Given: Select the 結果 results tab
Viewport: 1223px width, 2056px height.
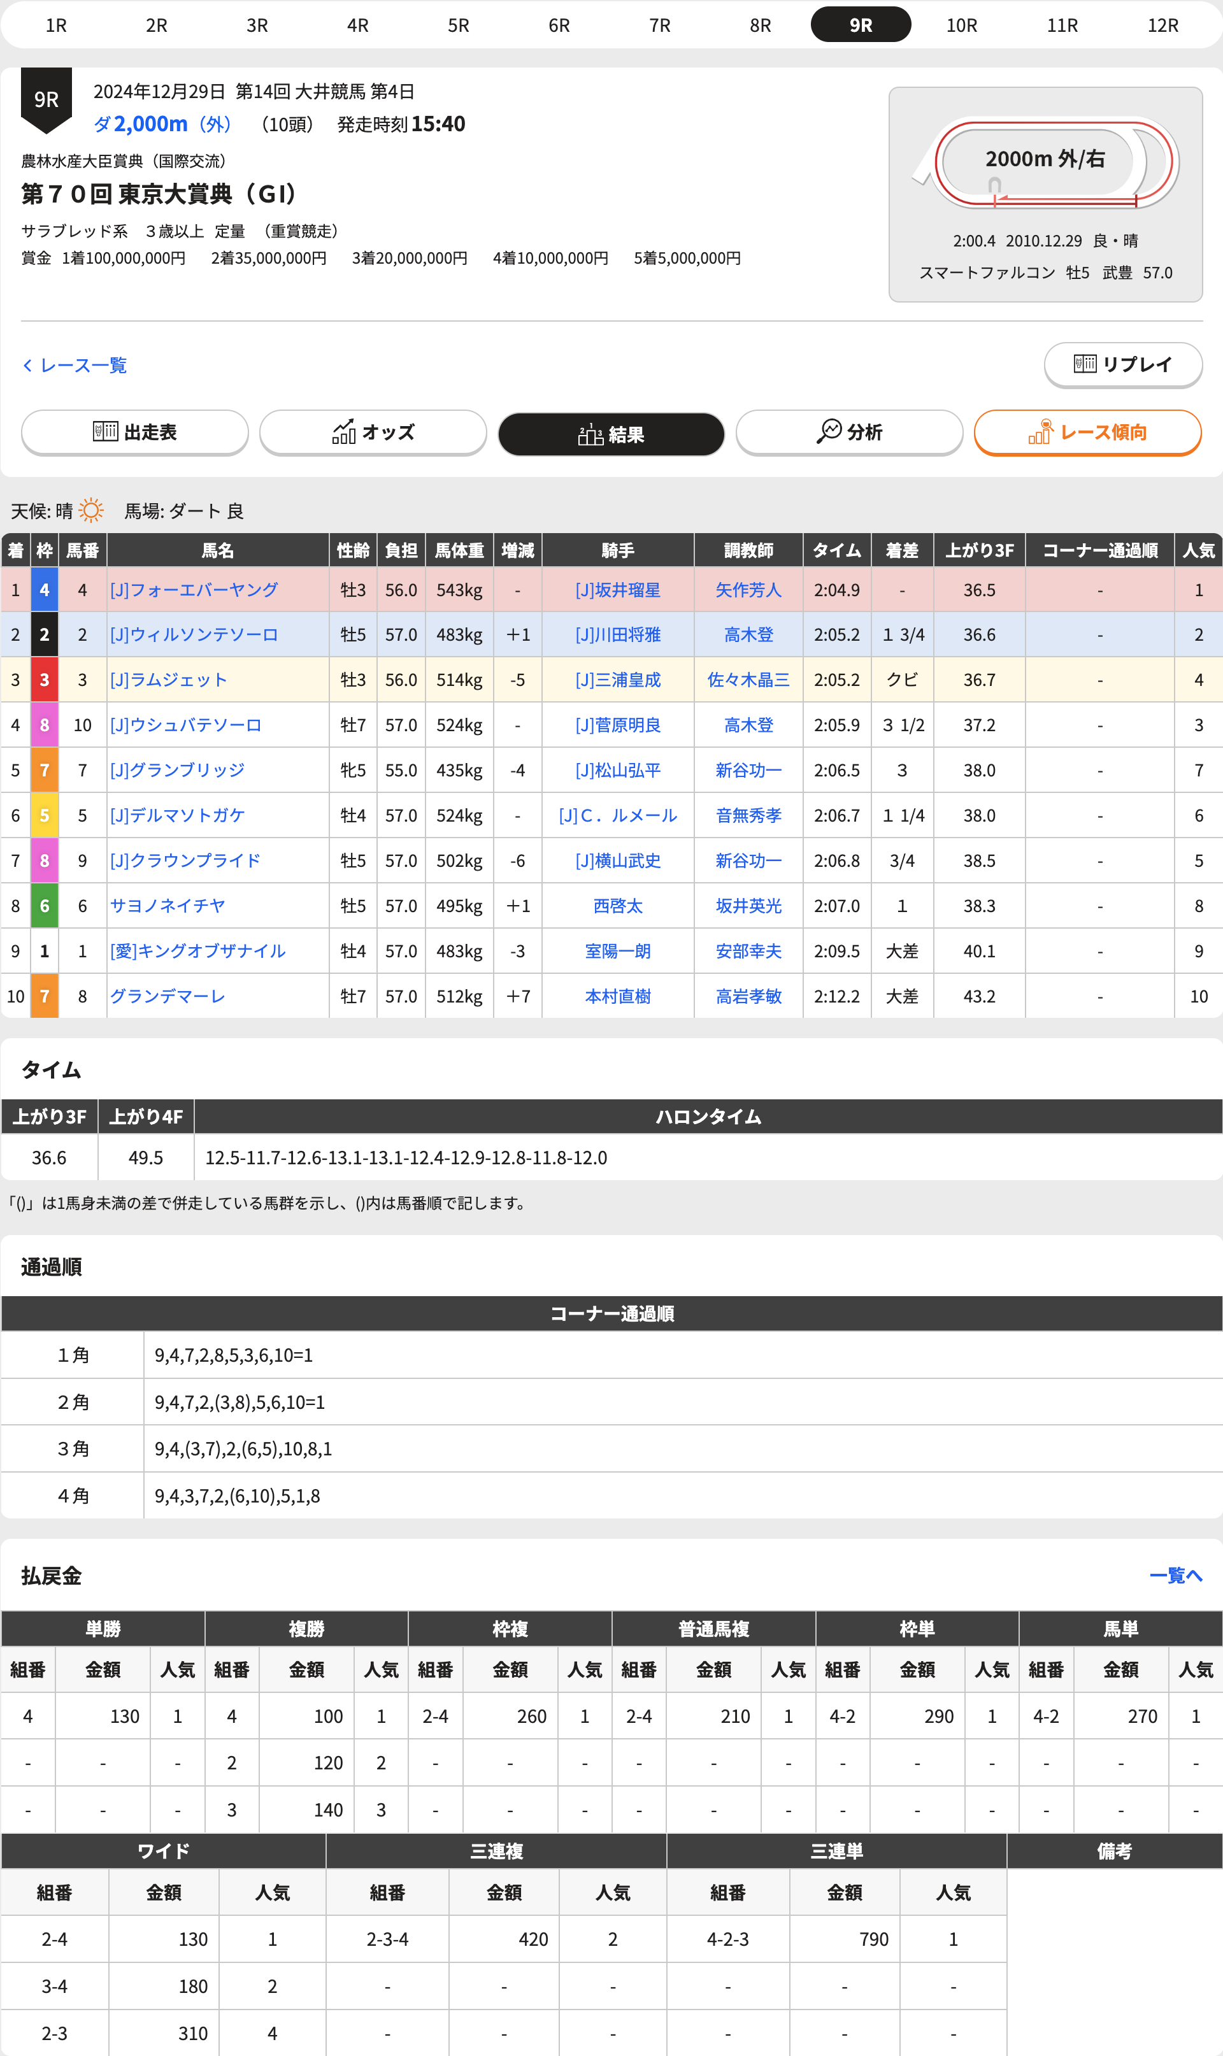Looking at the screenshot, I should 611,434.
